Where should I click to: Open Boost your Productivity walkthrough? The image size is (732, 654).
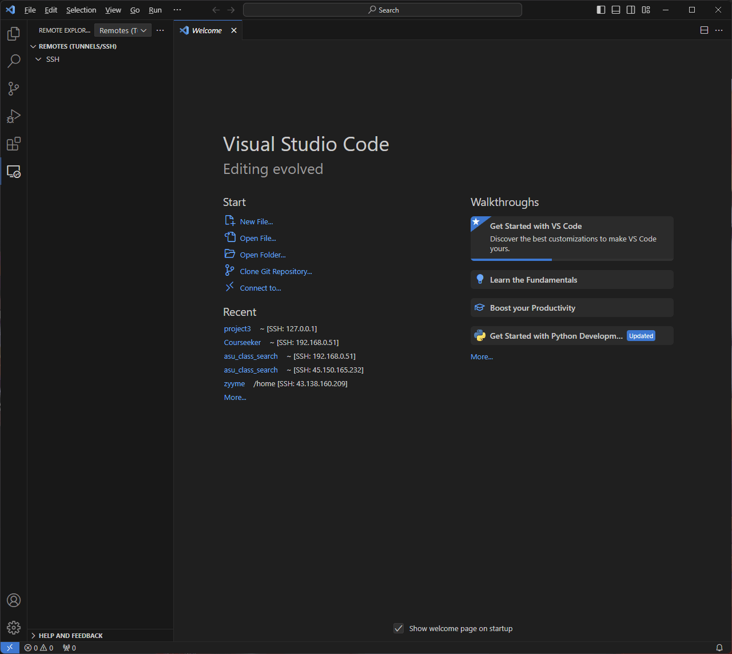572,308
